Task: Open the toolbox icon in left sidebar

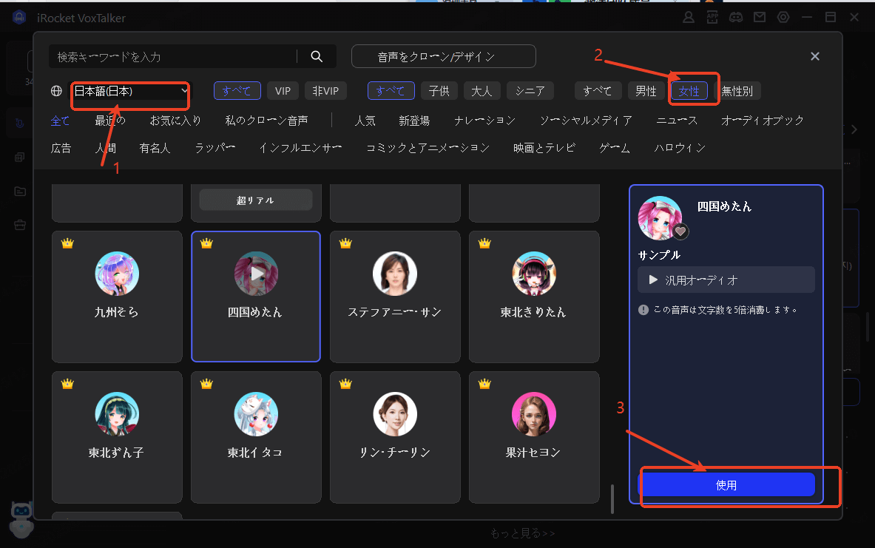Action: (20, 225)
